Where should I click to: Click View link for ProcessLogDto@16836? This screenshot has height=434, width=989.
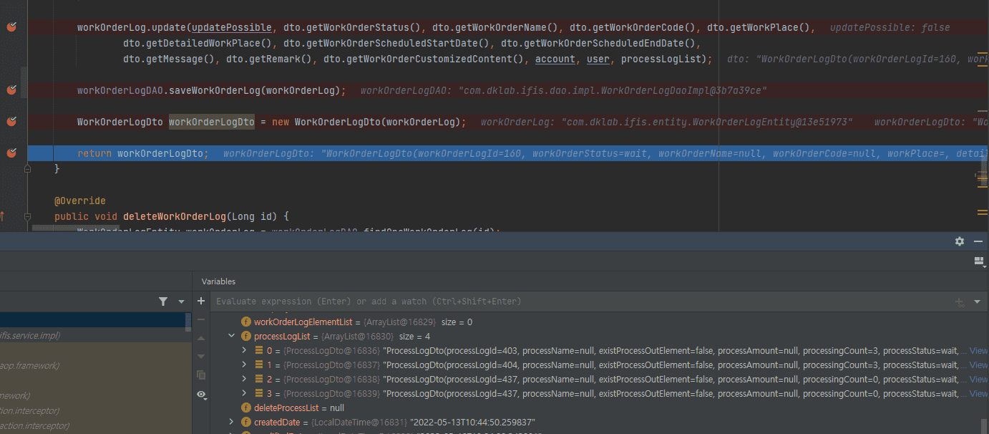(978, 350)
